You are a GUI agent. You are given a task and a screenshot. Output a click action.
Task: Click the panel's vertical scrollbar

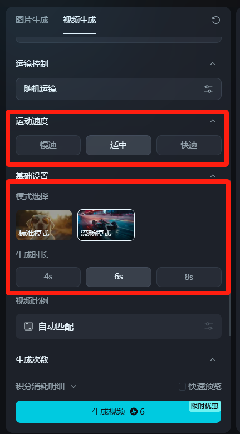coord(230,315)
